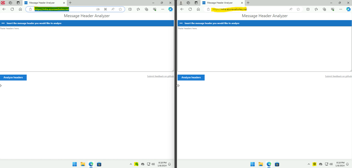Click the address bar URL in right window

pyautogui.click(x=229, y=9)
